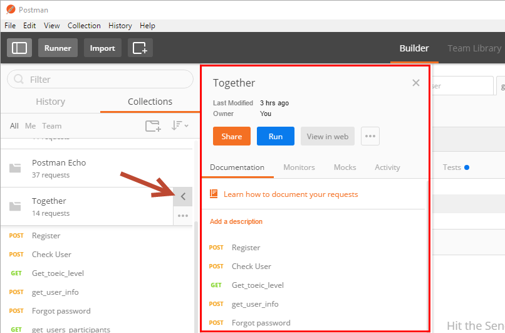Open more actions menu next to View in web

tap(370, 136)
